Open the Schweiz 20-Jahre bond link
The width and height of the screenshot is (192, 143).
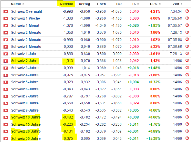click(x=26, y=132)
